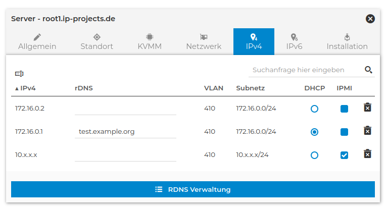Click the search magnifier icon
Image resolution: width=386 pixels, height=211 pixels.
368,70
